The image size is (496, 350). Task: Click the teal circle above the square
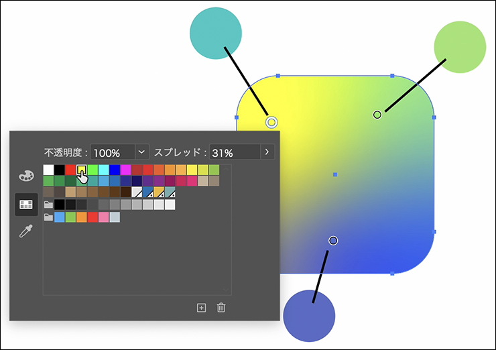(x=215, y=33)
